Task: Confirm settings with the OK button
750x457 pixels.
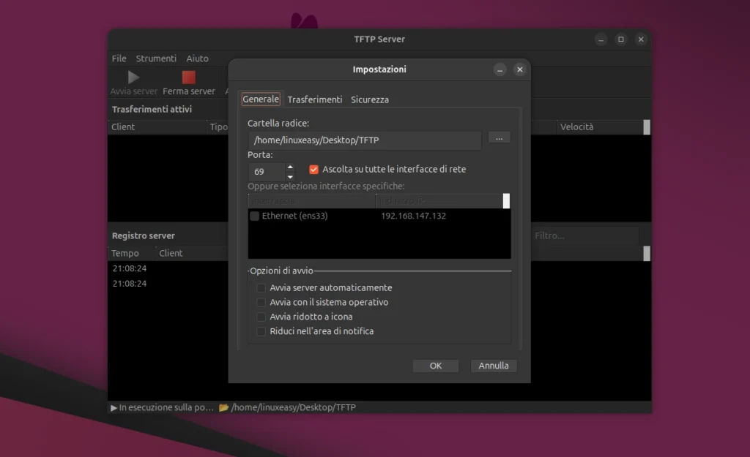Action: [x=436, y=366]
